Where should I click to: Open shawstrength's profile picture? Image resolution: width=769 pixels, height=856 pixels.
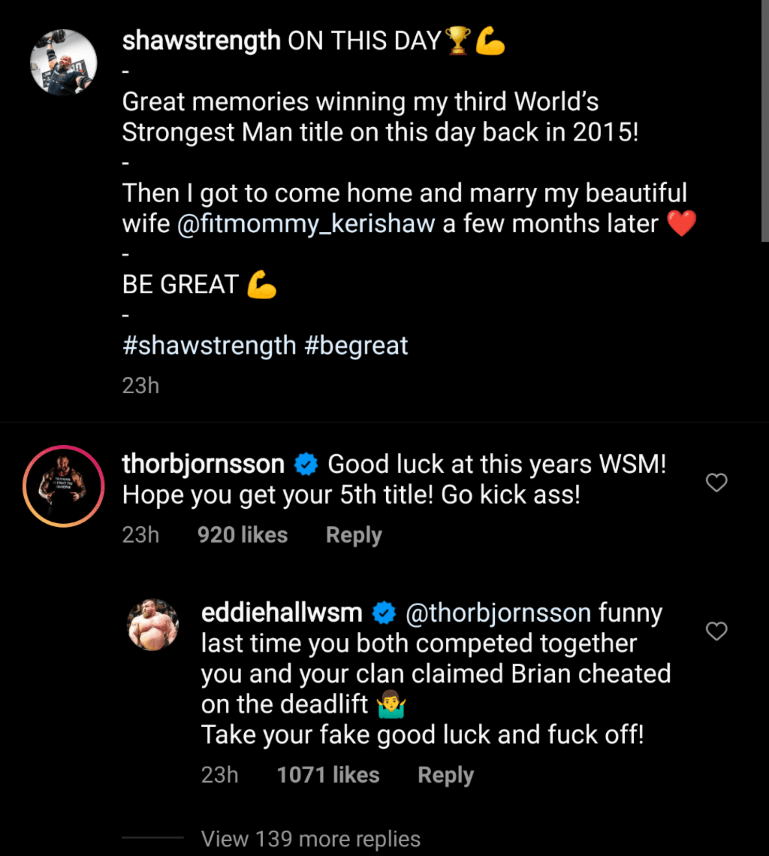[63, 62]
